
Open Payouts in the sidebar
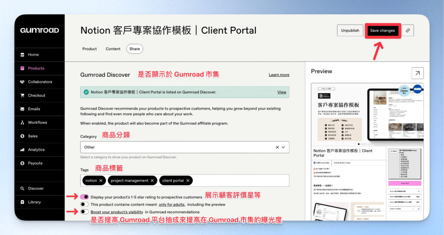click(39, 163)
